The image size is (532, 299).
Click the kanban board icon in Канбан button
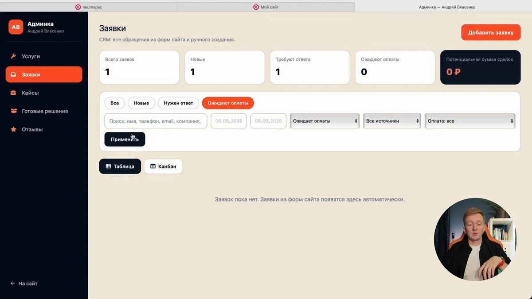click(153, 167)
